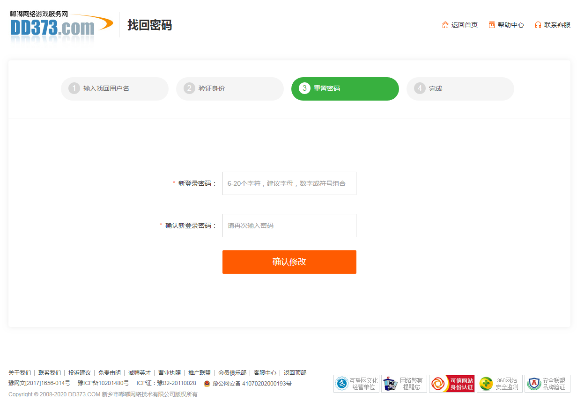Click the 确认新登录密码 field label
Viewport: 577px width, 408px height.
tap(191, 226)
